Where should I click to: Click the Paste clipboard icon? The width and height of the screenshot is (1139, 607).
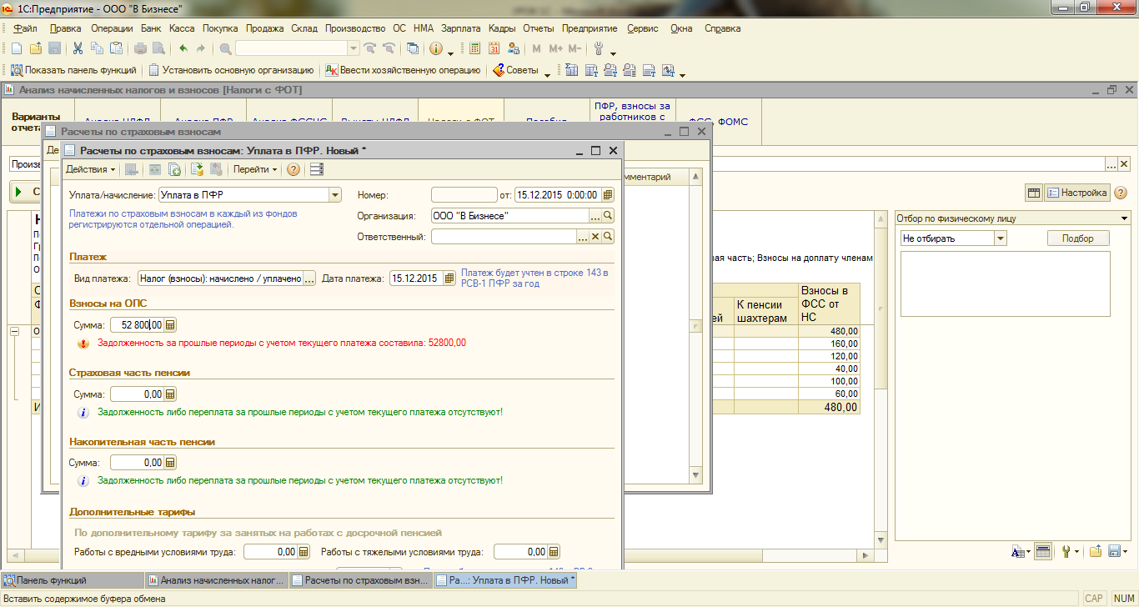click(x=116, y=48)
